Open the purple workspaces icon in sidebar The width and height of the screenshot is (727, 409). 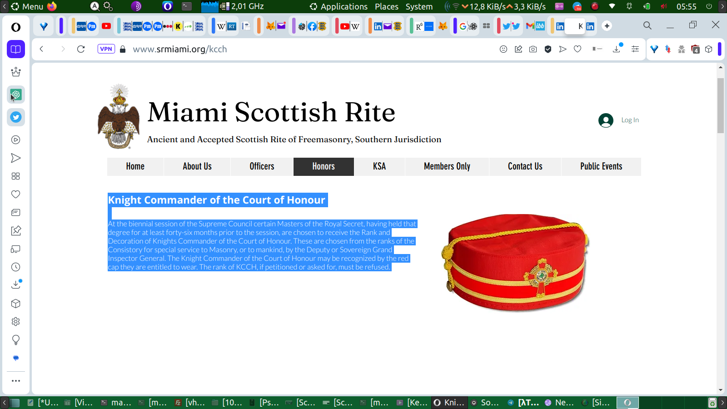16,49
